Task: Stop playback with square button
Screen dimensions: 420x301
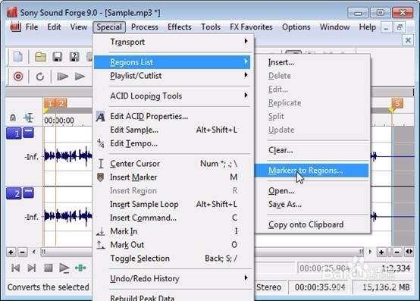Action: (49, 268)
